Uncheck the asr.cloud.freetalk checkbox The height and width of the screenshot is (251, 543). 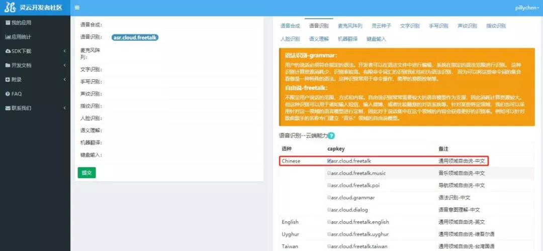tap(329, 161)
